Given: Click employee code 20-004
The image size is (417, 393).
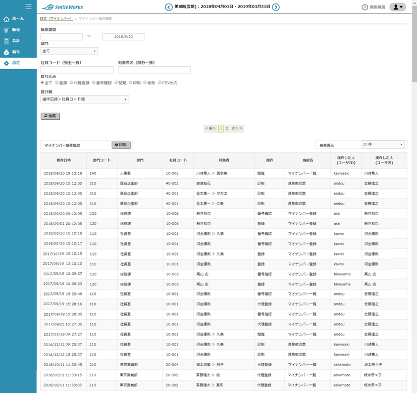Looking at the screenshot, I should pyautogui.click(x=172, y=365).
